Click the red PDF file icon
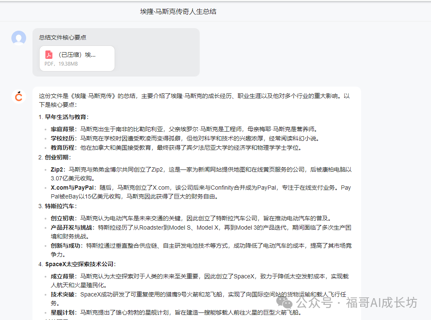Screen dimensions: 431x320 [49, 55]
